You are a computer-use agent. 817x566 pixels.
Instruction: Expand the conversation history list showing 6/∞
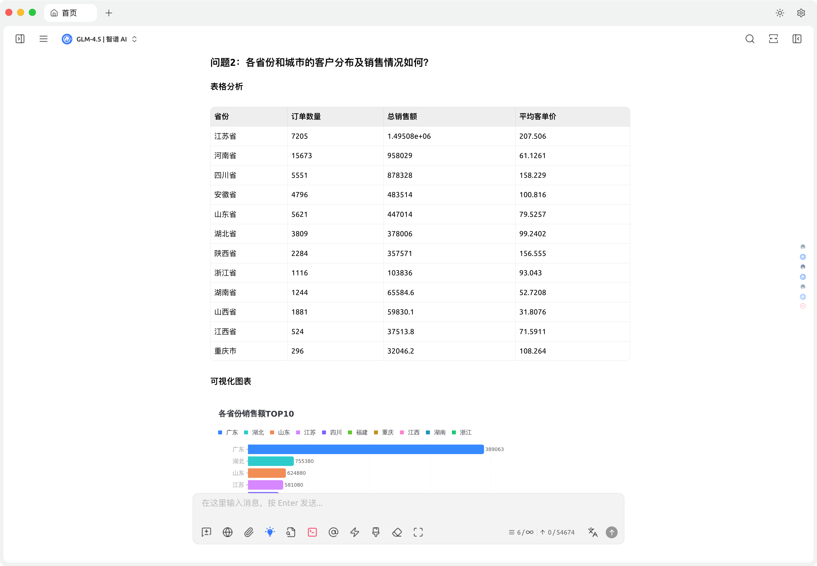click(x=521, y=532)
